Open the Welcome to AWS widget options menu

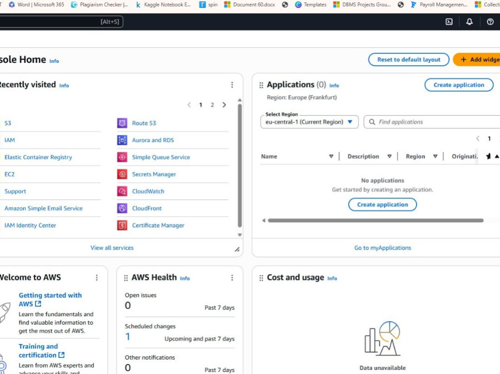point(97,278)
